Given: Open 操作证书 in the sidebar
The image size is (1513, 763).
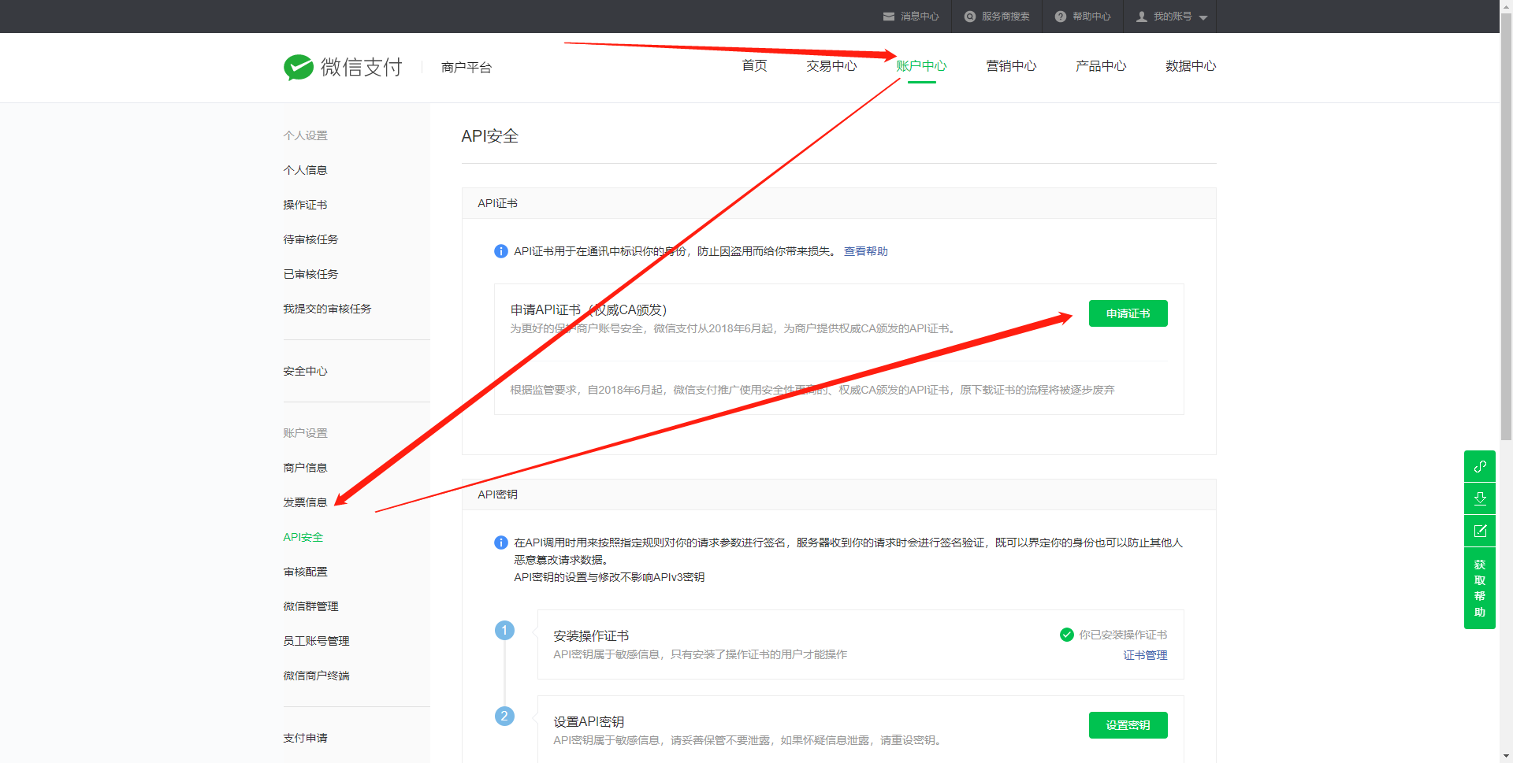Looking at the screenshot, I should click(305, 205).
